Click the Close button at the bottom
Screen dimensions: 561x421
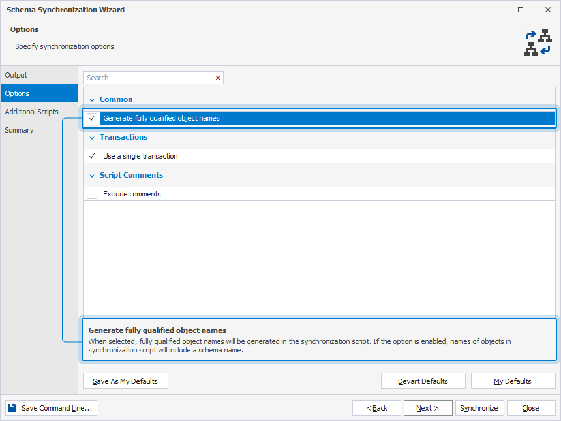point(531,408)
